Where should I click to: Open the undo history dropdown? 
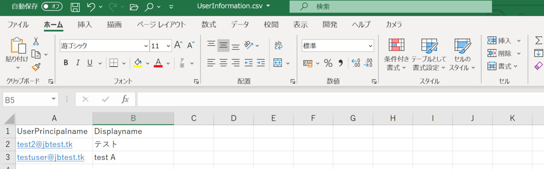pos(100,7)
